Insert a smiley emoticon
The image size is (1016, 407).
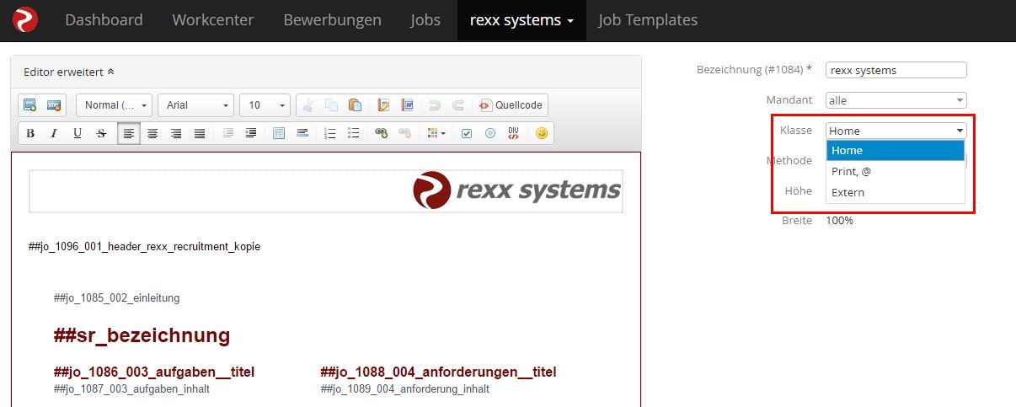coord(542,133)
